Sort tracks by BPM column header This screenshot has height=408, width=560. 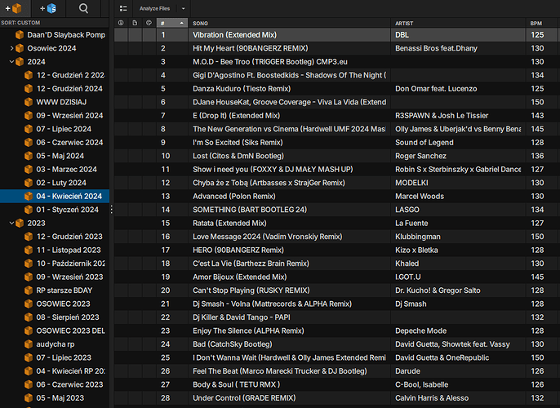[537, 23]
